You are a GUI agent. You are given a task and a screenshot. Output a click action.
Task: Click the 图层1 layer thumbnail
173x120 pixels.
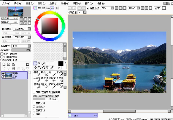(9, 75)
